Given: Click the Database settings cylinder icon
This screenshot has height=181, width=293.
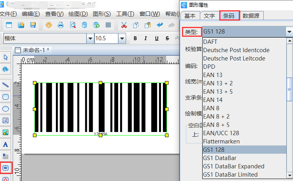Looking at the screenshot, I should (84, 25).
